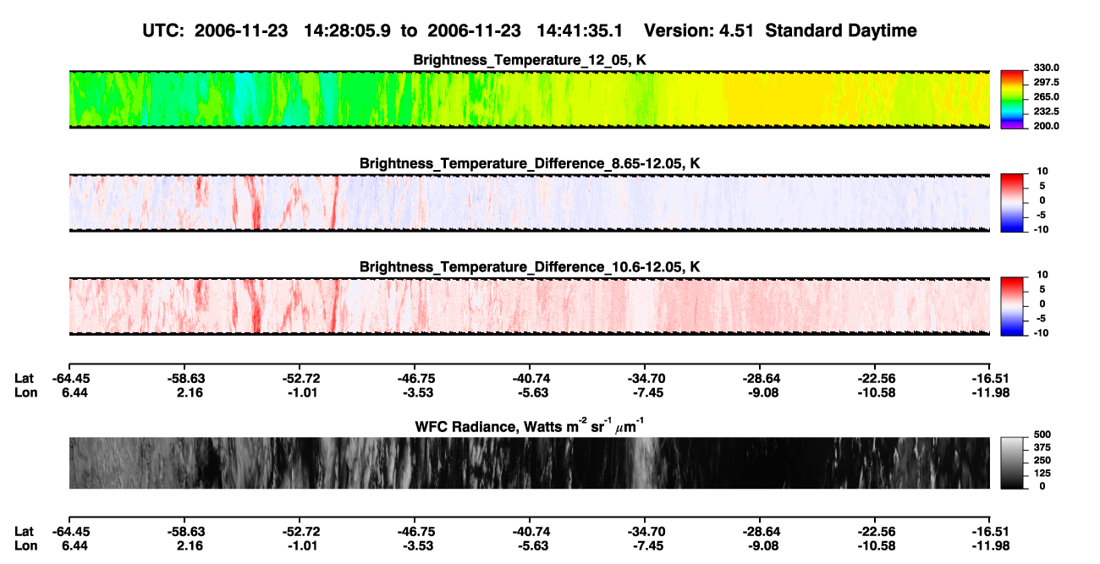Click the '-10' label on the 10.6-12.05 scale

[x=1041, y=333]
